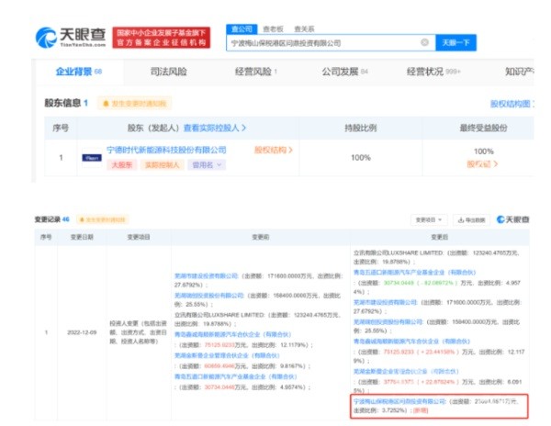551x426 pixels.
Task: Open the 股权结构图 link
Action: point(512,104)
